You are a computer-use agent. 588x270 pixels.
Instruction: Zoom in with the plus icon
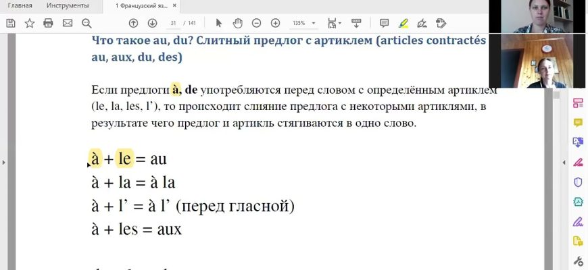(x=275, y=23)
